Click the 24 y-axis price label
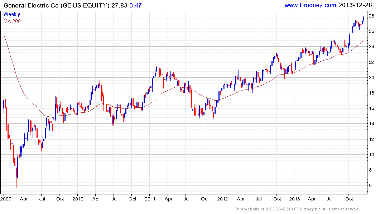385x214 pixels. [x=371, y=47]
